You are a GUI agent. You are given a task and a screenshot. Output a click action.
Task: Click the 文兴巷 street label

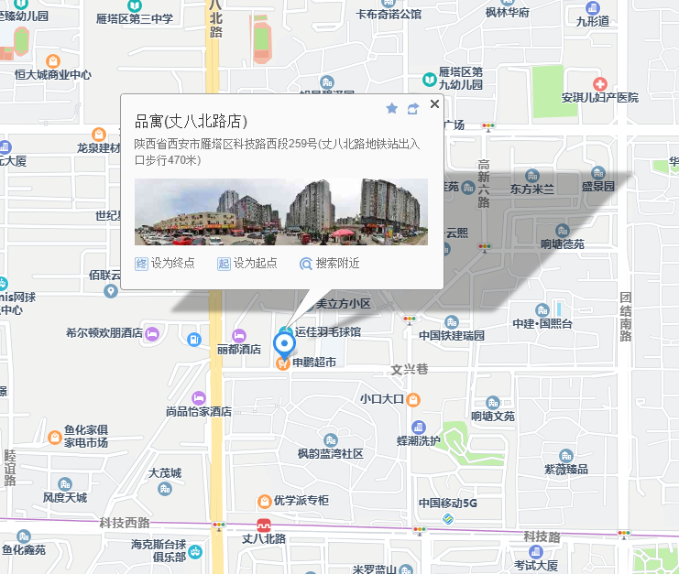coord(410,370)
